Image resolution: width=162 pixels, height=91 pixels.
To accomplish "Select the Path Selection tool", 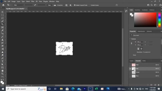I will point(2,64).
